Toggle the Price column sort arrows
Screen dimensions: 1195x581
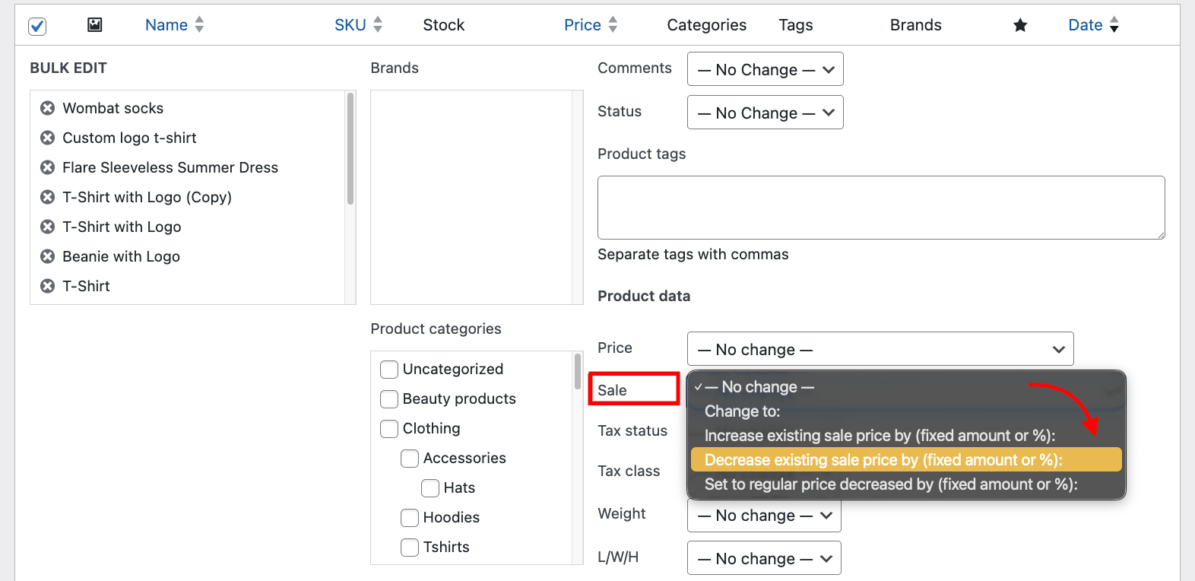pos(613,24)
